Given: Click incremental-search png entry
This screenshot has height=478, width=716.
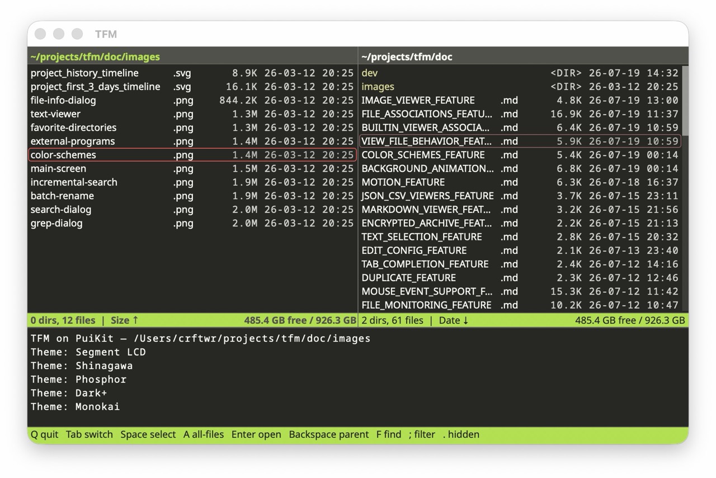Looking at the screenshot, I should (x=192, y=182).
